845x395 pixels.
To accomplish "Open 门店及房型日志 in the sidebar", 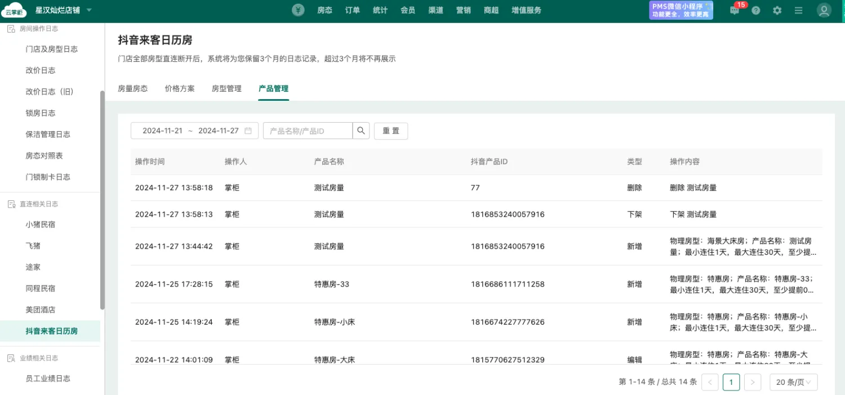I will coord(52,49).
